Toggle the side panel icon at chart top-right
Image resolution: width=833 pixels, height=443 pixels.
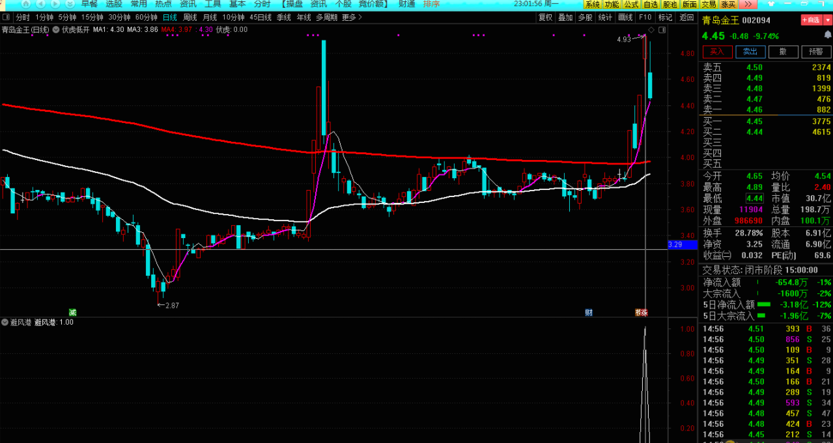pos(662,30)
